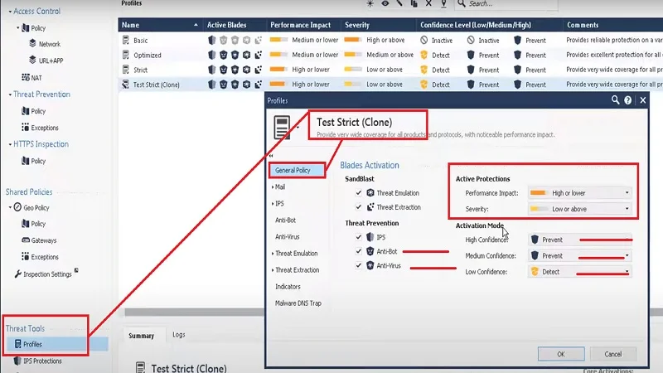Uncheck the Threat Emulation checkbox
663x373 pixels.
pos(359,193)
